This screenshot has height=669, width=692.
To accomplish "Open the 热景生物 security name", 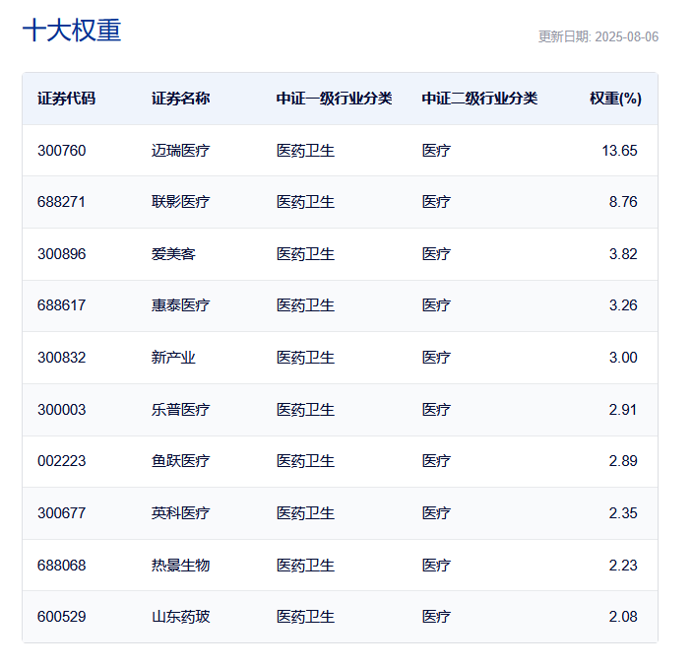I will coord(180,566).
